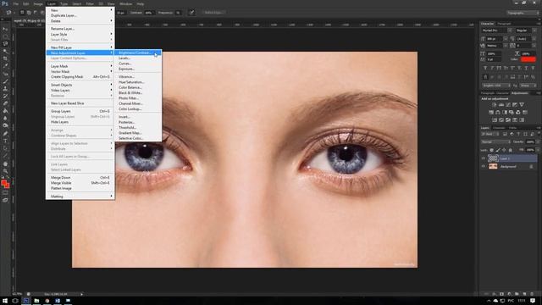Choose Brightness/Contrast from the submenu
542x305 pixels.
138,53
